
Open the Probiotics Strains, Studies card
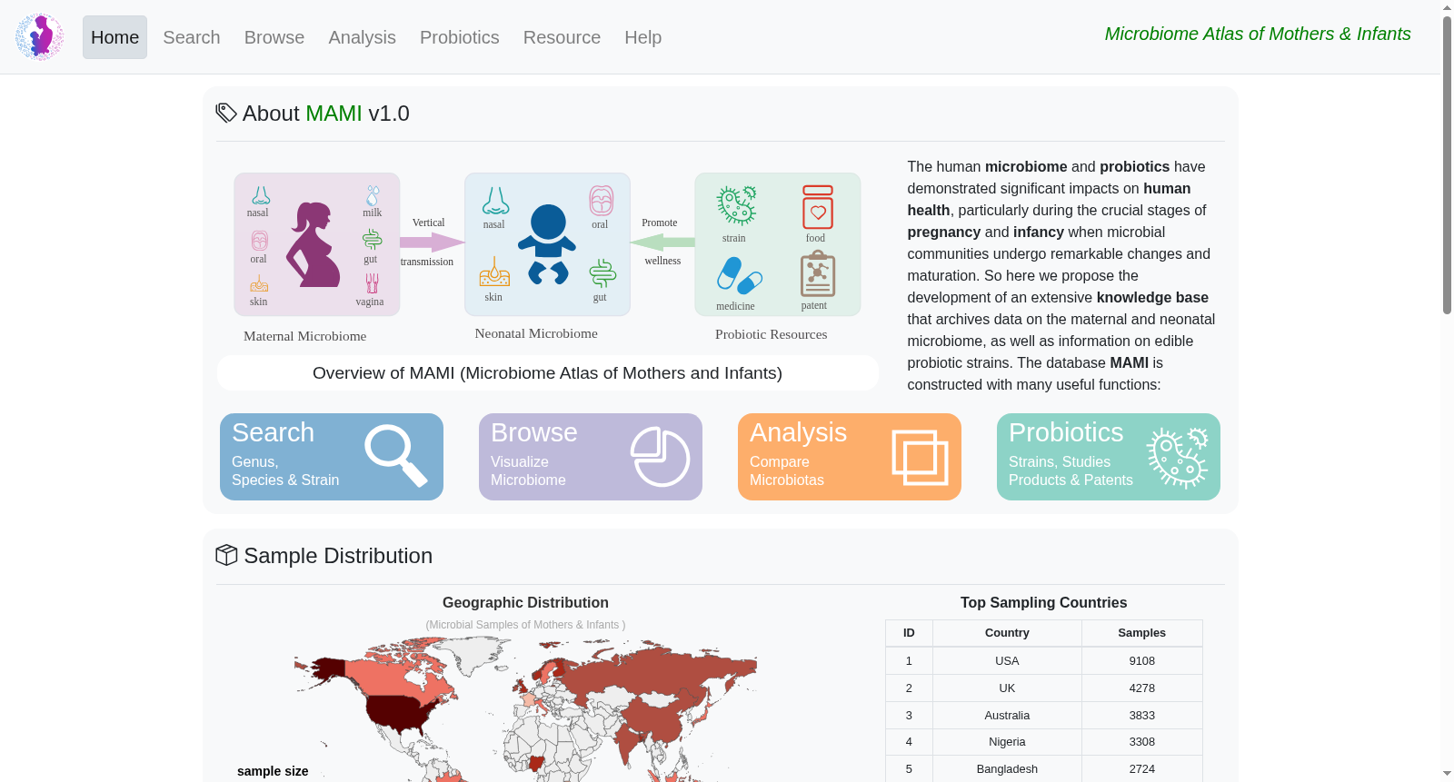click(x=1109, y=457)
